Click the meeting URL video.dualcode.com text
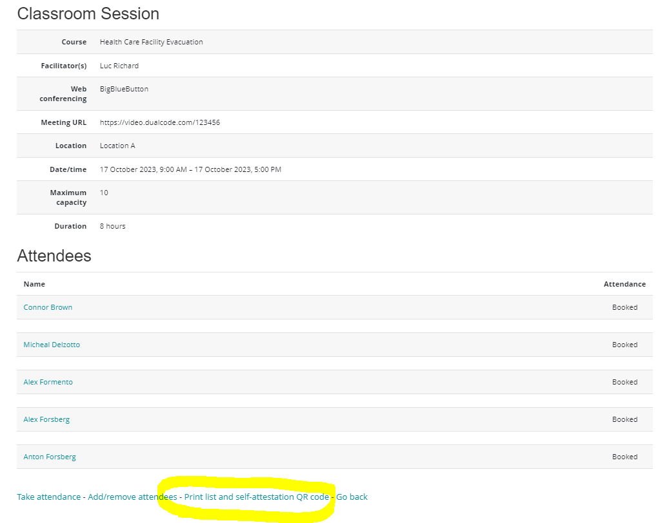This screenshot has width=669, height=523. click(159, 122)
